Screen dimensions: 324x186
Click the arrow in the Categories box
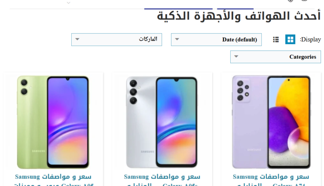[236, 56]
